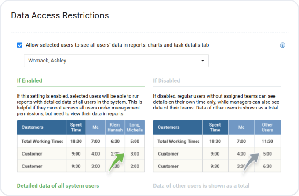Click the 'Klein, Hannah' column header

click(115, 127)
